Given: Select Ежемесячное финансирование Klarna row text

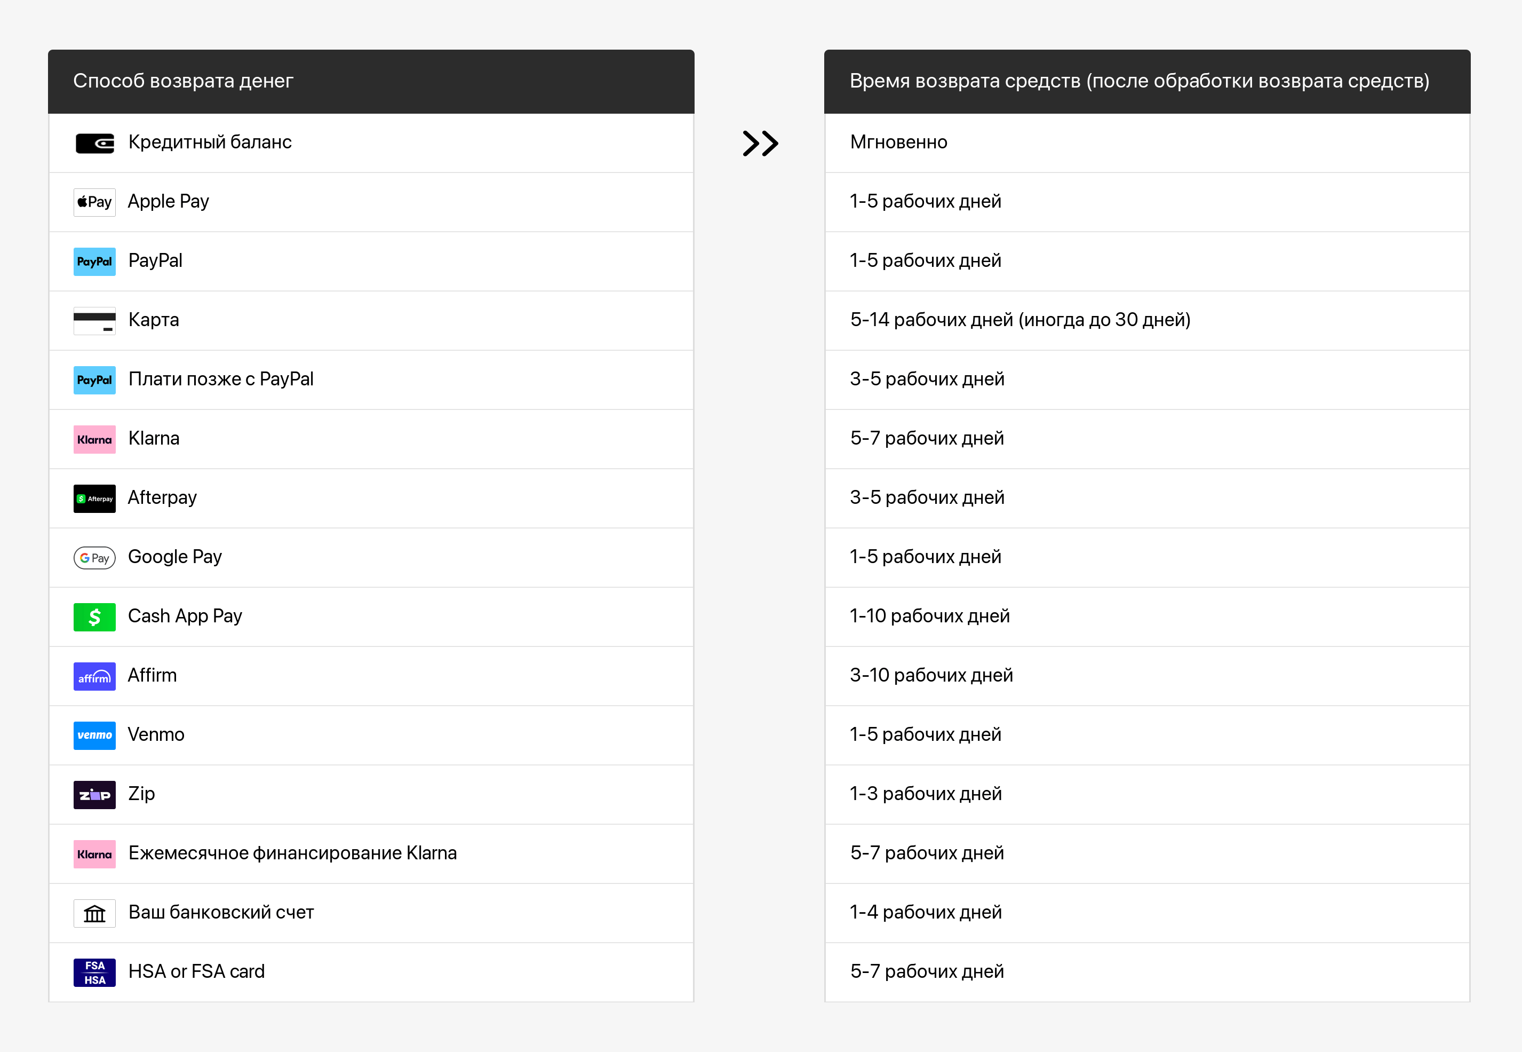Looking at the screenshot, I should [x=292, y=853].
